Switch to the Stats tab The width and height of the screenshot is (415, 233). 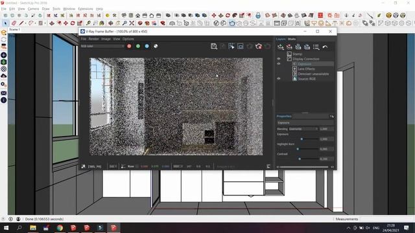[292, 39]
